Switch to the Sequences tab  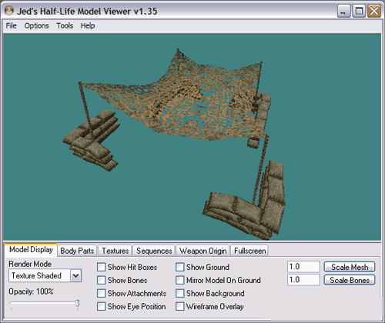(154, 251)
